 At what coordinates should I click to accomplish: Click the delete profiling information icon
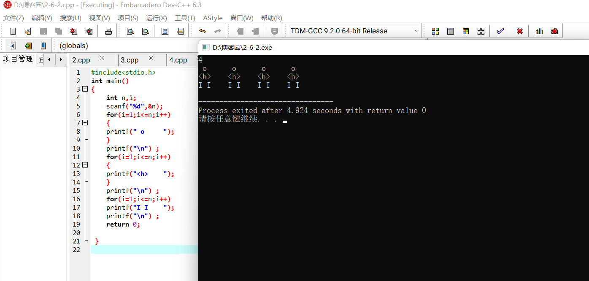tap(554, 31)
